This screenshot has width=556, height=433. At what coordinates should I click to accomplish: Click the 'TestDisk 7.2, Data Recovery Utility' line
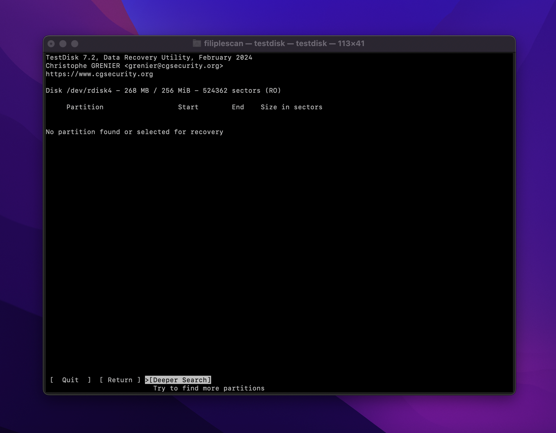pyautogui.click(x=149, y=58)
